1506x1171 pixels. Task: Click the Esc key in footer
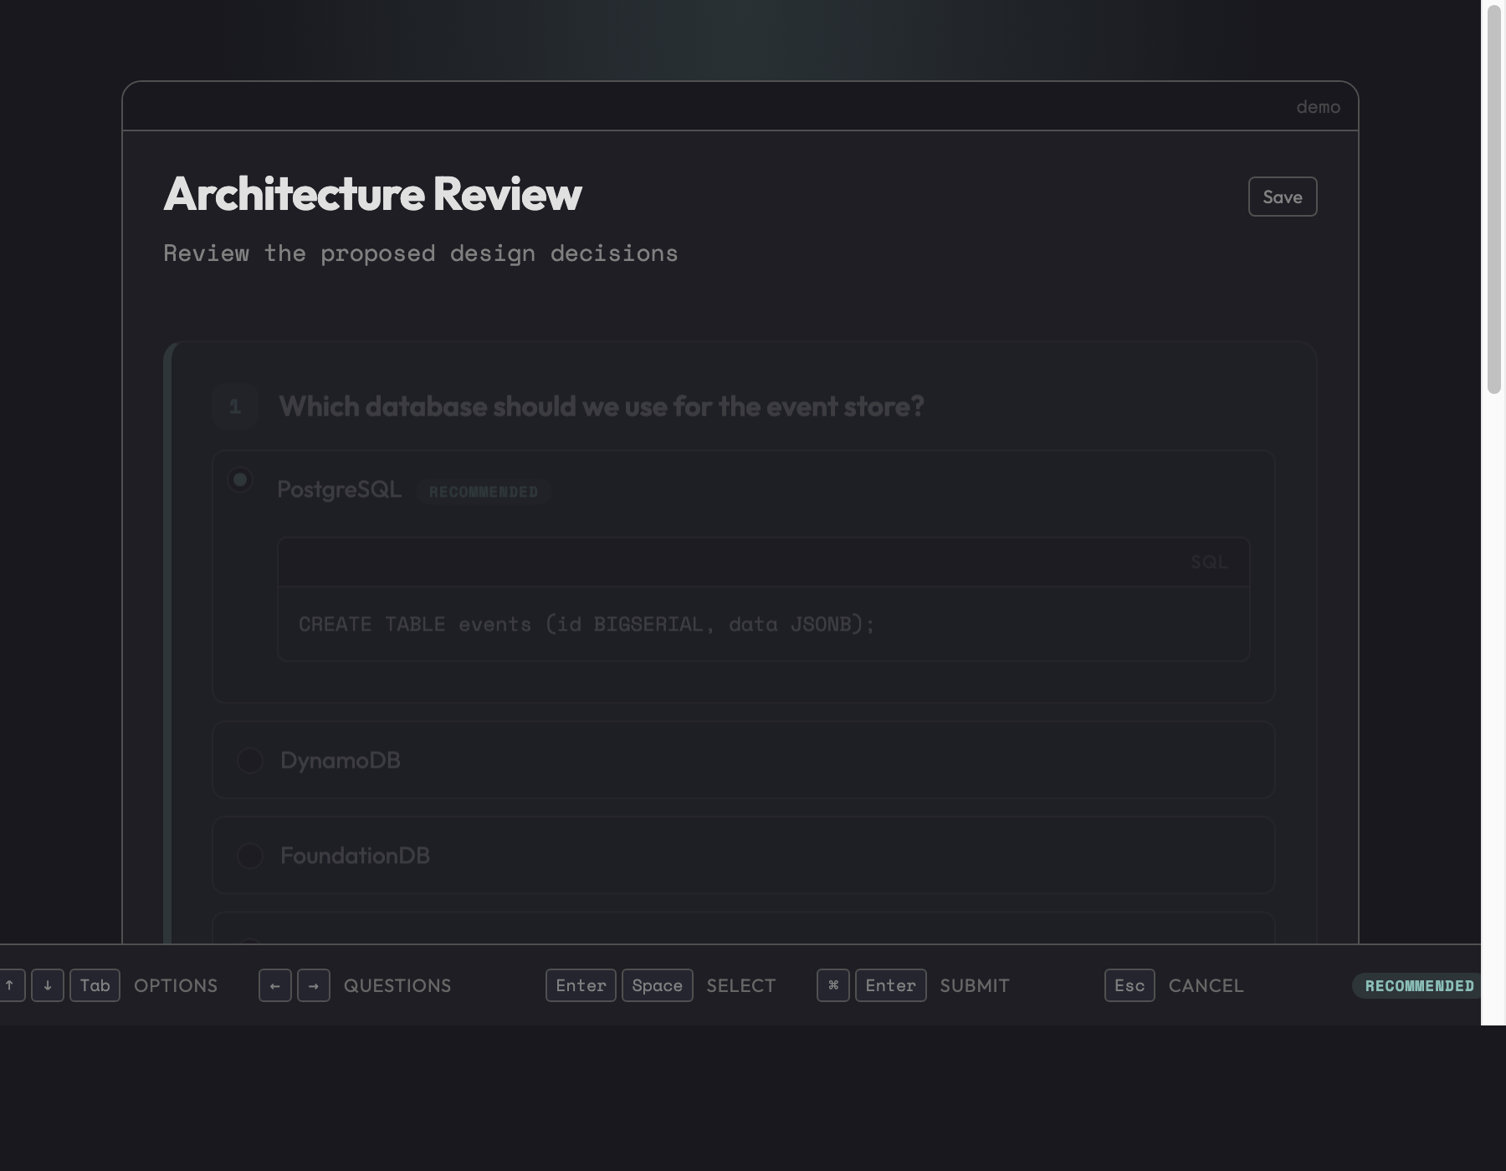click(1129, 985)
